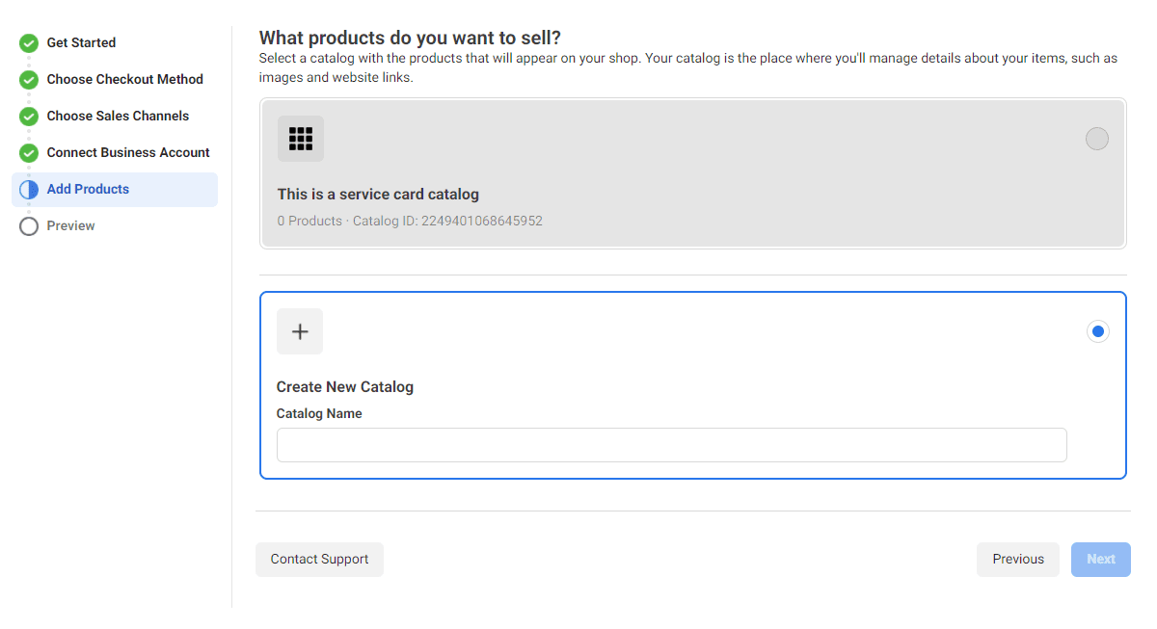Click the grid icon on service card catalog
The height and width of the screenshot is (629, 1157).
tap(301, 139)
